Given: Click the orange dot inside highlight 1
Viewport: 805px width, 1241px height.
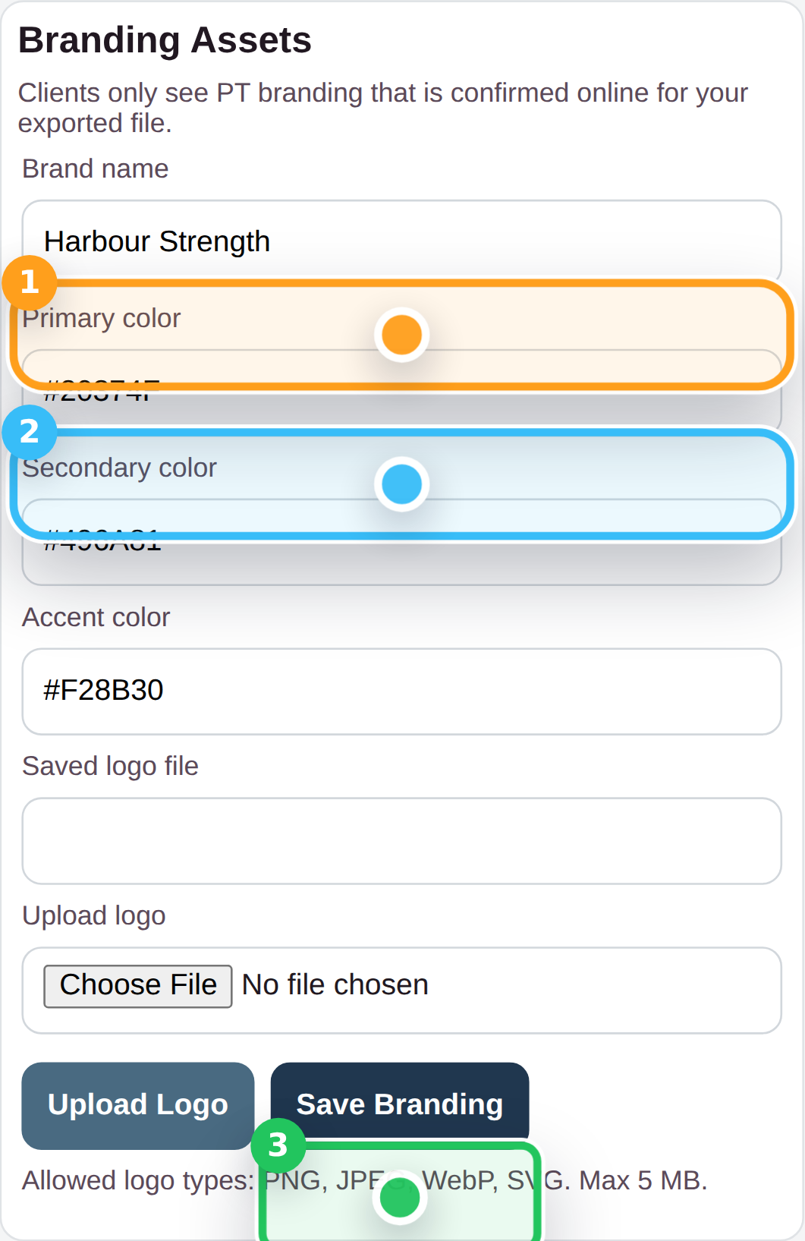Looking at the screenshot, I should (401, 335).
